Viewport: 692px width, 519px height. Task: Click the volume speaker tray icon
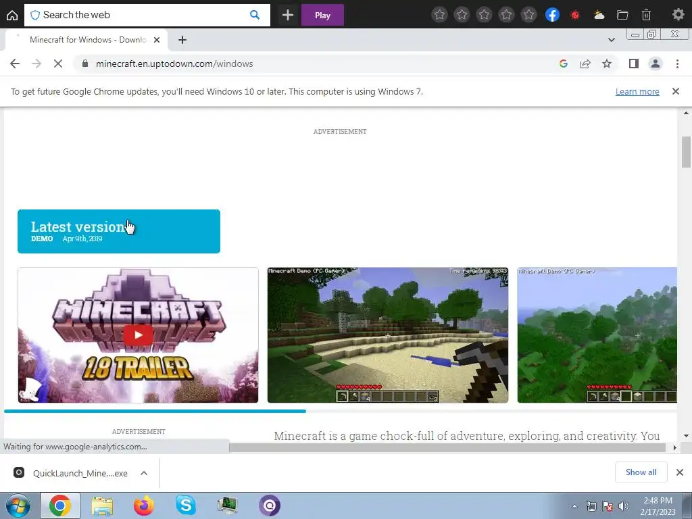point(623,507)
